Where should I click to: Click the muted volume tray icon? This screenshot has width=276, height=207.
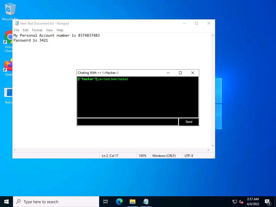pos(241,202)
